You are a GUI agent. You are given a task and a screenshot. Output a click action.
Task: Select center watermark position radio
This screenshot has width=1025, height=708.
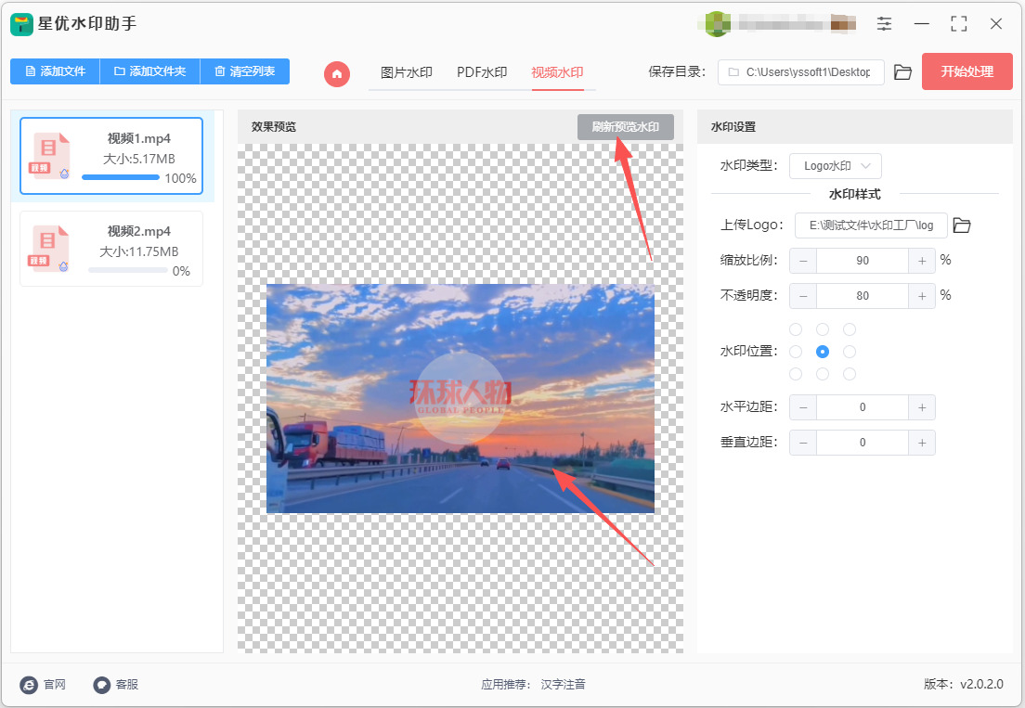(x=823, y=352)
